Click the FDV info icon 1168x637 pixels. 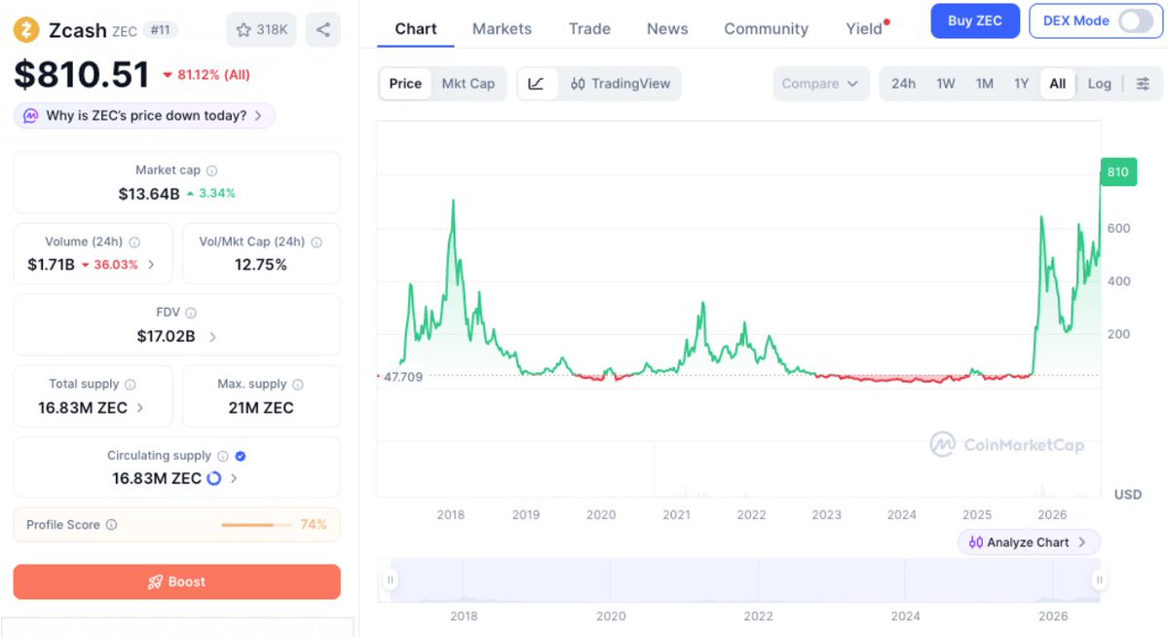[191, 313]
